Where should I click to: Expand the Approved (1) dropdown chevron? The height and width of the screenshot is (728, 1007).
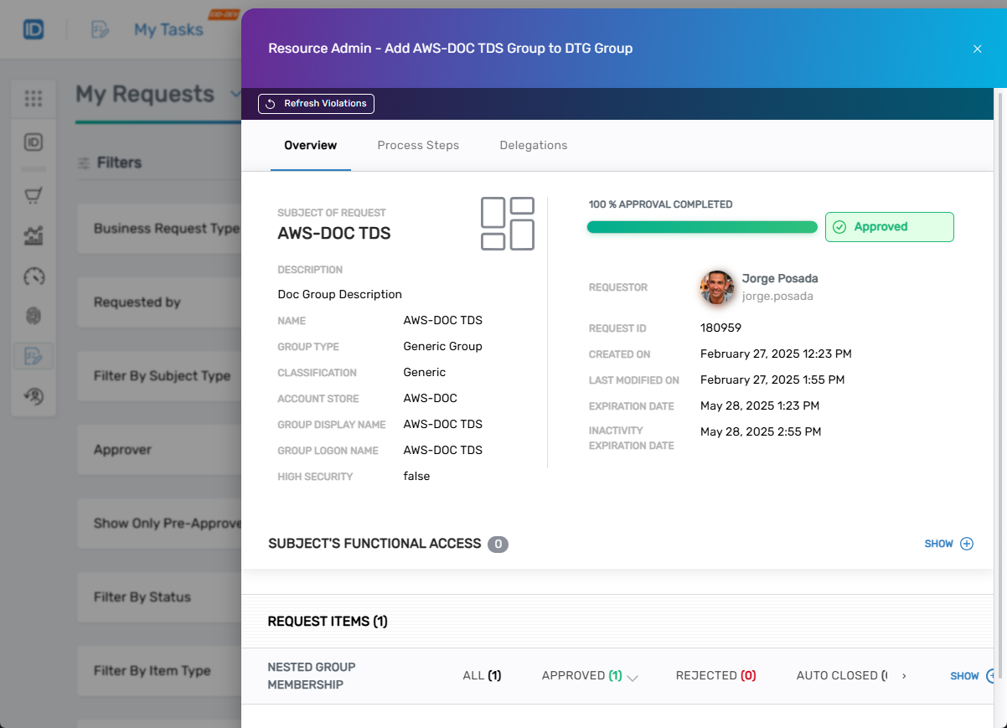[633, 677]
